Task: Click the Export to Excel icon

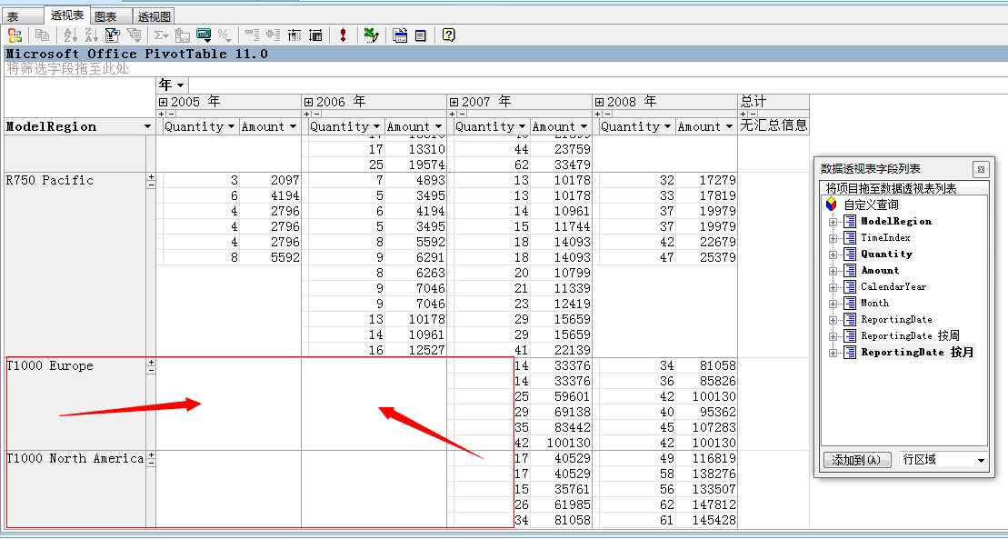Action: (370, 35)
